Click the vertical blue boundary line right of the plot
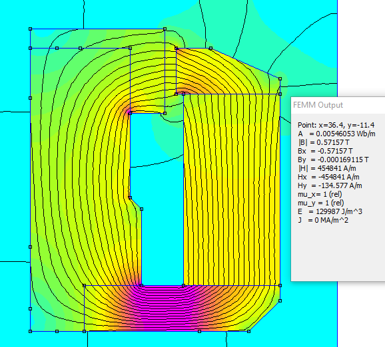385x347 pixels. point(337,49)
